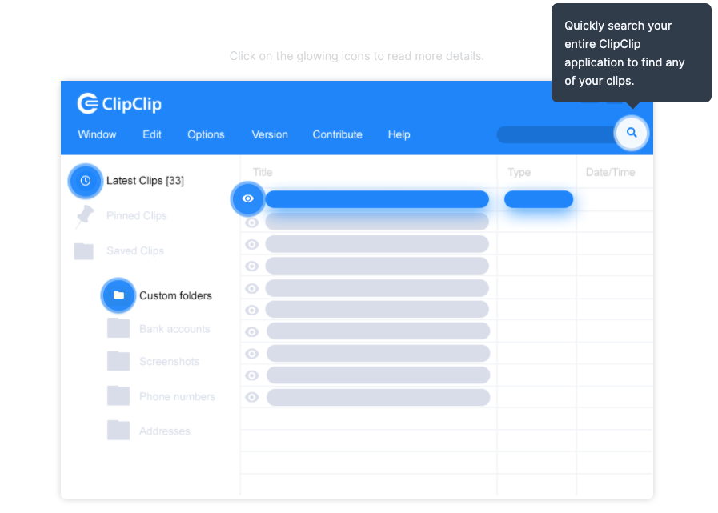This screenshot has width=718, height=513.
Task: Open the "Phone numbers" folder label
Action: (177, 397)
